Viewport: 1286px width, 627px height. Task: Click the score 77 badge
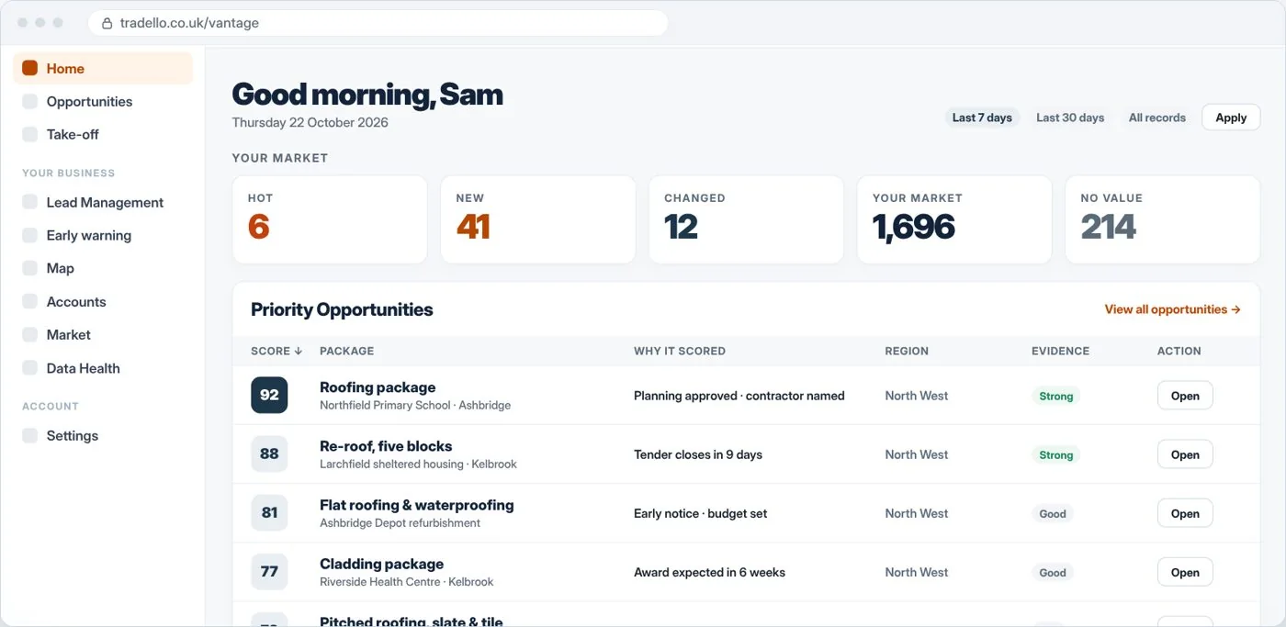(269, 571)
